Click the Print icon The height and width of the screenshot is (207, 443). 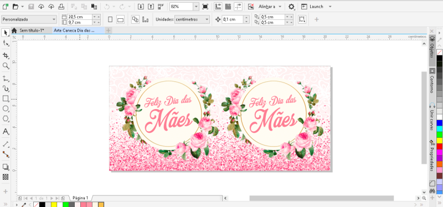(x=61, y=6)
